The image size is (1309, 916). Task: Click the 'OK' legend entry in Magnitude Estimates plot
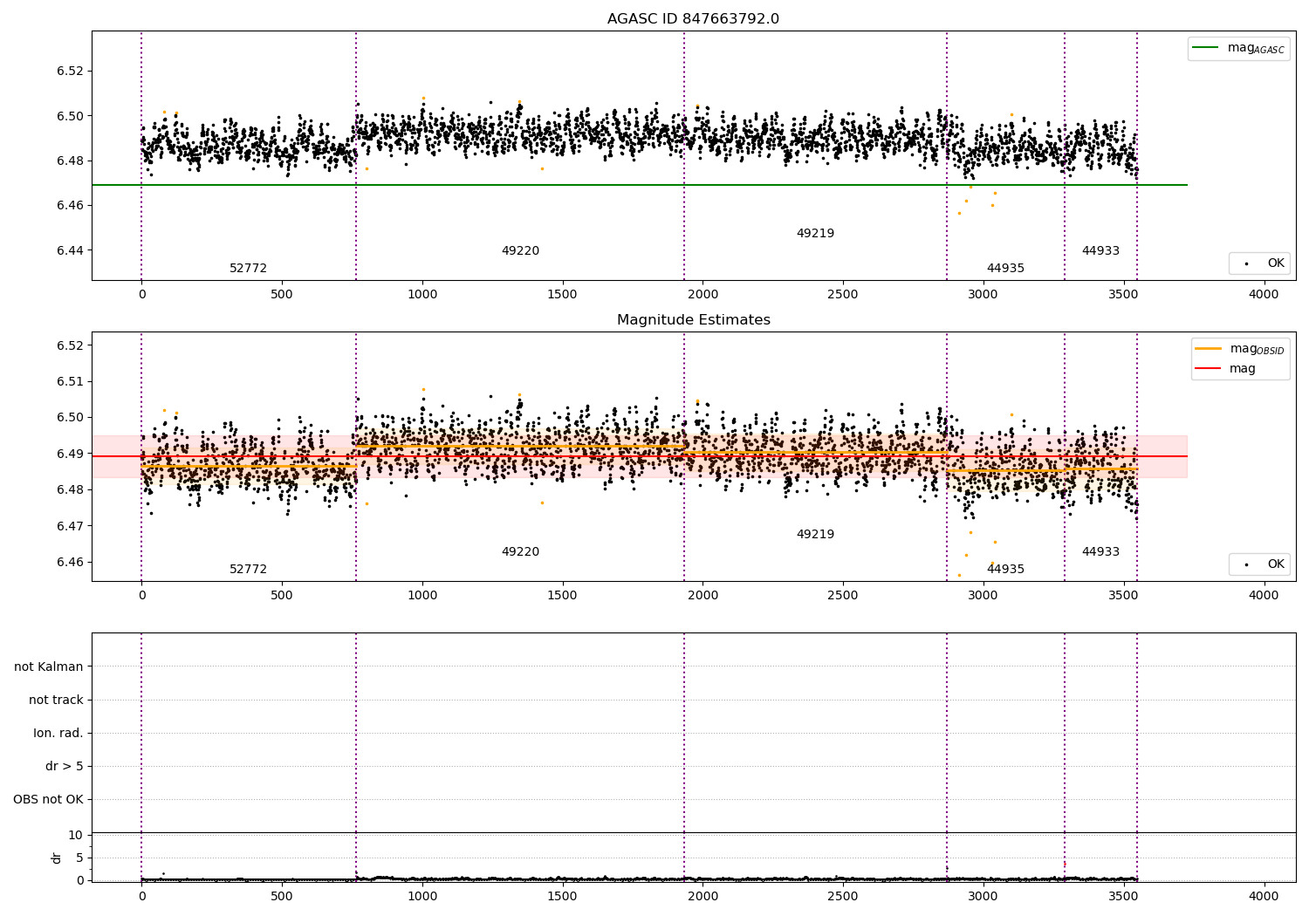pyautogui.click(x=1259, y=564)
